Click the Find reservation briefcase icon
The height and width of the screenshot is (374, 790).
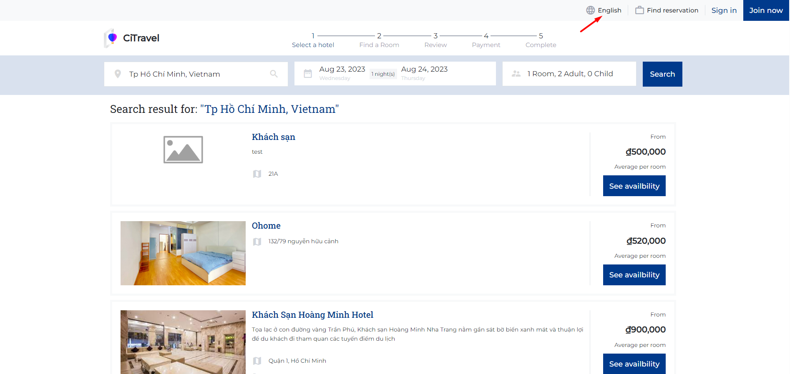point(639,10)
